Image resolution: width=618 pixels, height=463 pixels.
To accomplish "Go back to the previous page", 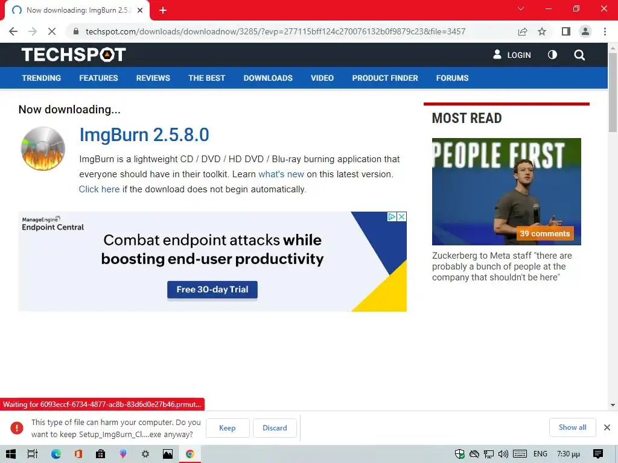I will tap(13, 31).
